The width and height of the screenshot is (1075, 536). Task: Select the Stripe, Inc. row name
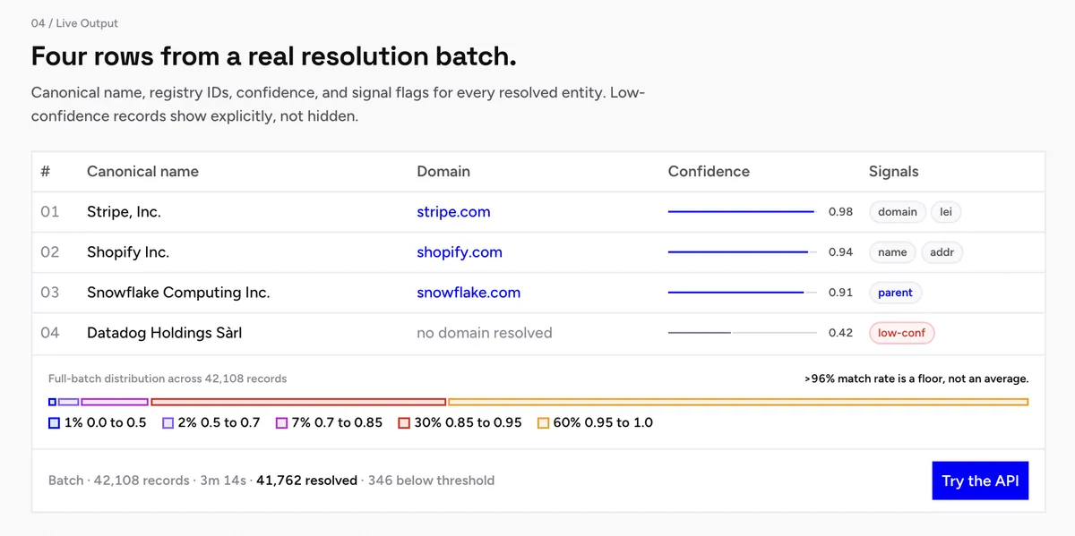click(124, 212)
